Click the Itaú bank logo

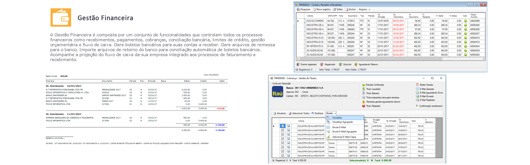(x=277, y=92)
